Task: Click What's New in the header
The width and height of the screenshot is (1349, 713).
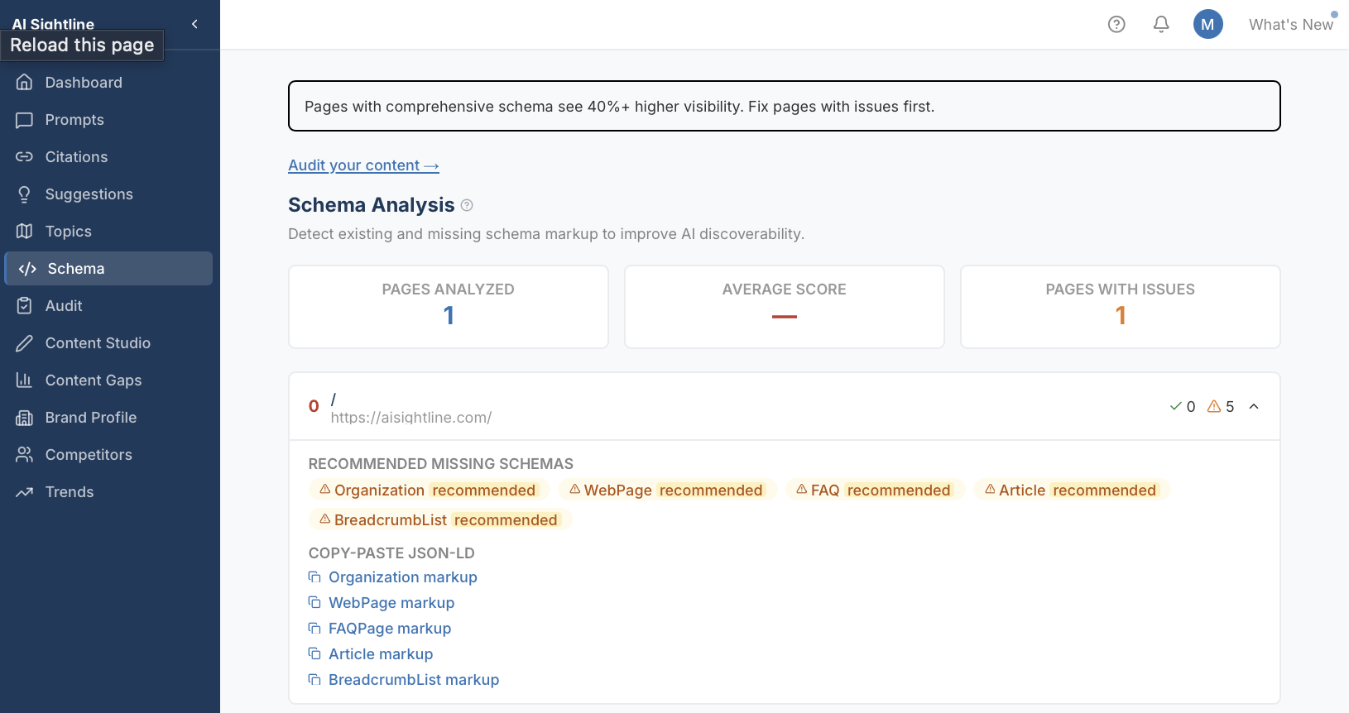Action: (1290, 25)
